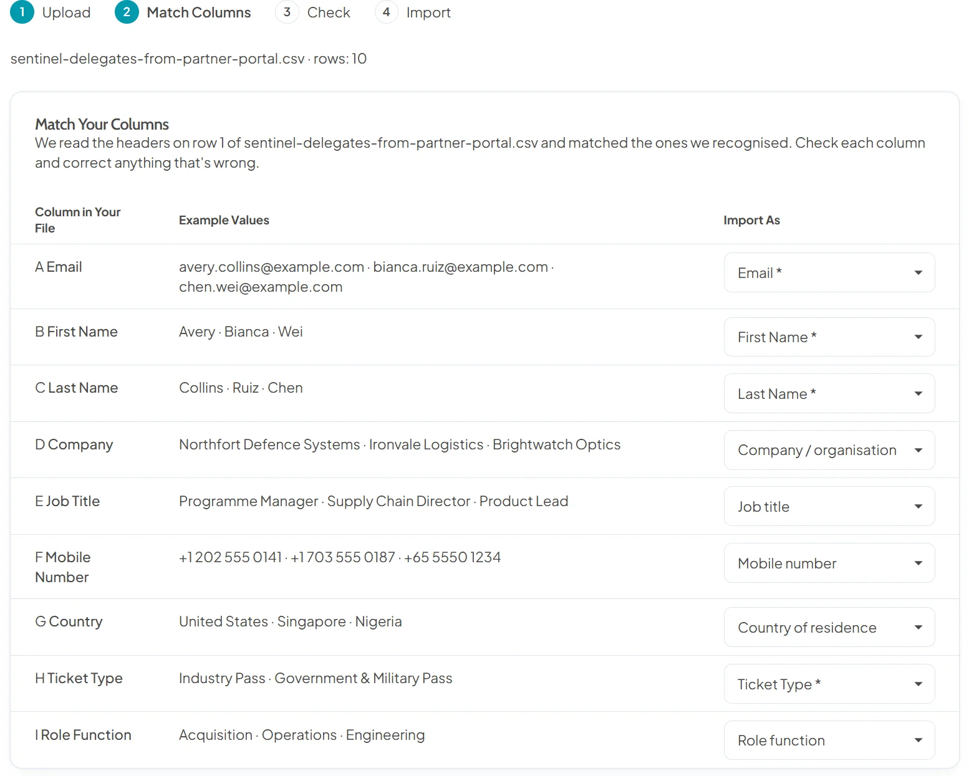Click the 'G Country' column label
Image resolution: width=969 pixels, height=776 pixels.
coord(69,621)
